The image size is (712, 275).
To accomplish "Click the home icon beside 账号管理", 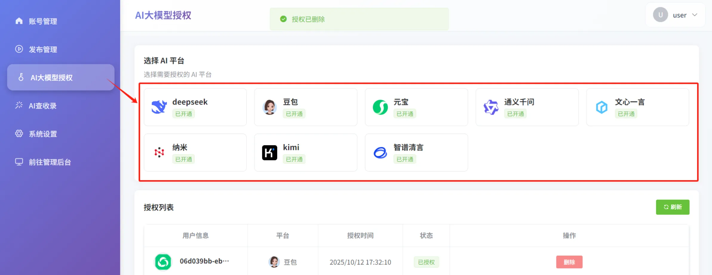I will [19, 21].
